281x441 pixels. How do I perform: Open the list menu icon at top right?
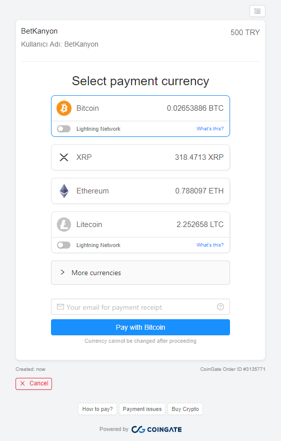[257, 11]
